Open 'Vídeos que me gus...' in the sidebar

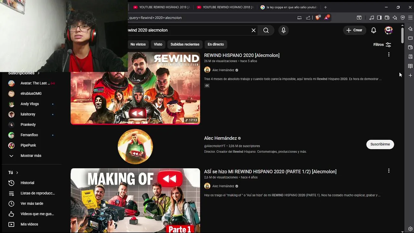click(x=31, y=214)
